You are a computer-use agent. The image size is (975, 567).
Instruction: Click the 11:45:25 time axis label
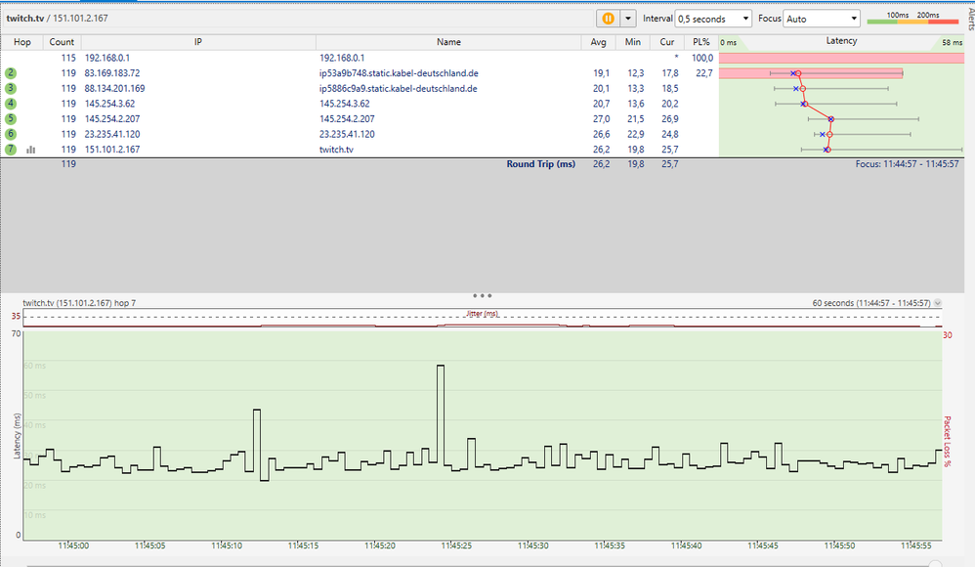click(456, 545)
